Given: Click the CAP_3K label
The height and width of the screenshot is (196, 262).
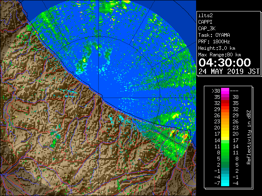Looking at the screenshot, I should point(207,29).
